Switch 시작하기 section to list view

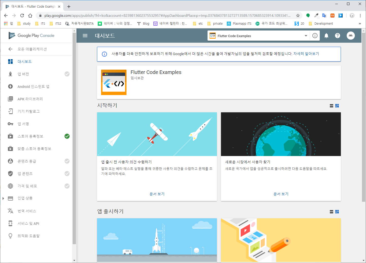[331, 106]
